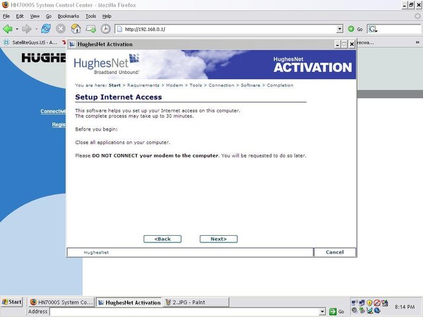Click the red blocked circle tray icon
The width and height of the screenshot is (423, 317).
(377, 302)
